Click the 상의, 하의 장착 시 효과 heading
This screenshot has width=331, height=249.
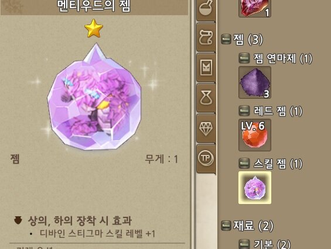(80, 220)
